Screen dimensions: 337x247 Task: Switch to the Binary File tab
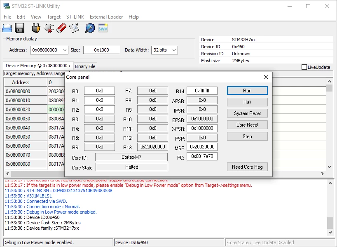point(85,66)
